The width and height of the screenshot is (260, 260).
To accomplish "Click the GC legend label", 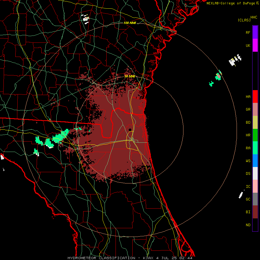I will pyautogui.click(x=248, y=199).
